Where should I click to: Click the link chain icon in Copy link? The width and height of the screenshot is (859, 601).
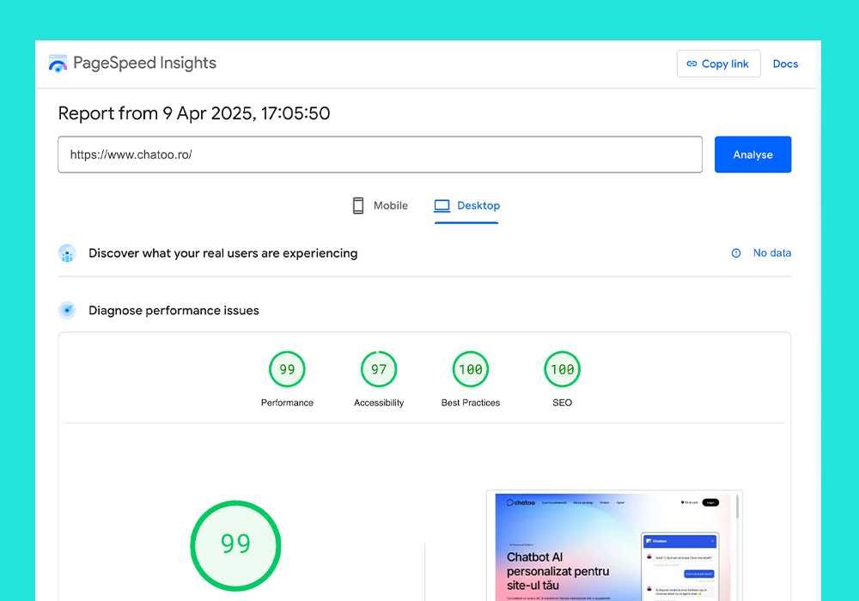pos(691,64)
